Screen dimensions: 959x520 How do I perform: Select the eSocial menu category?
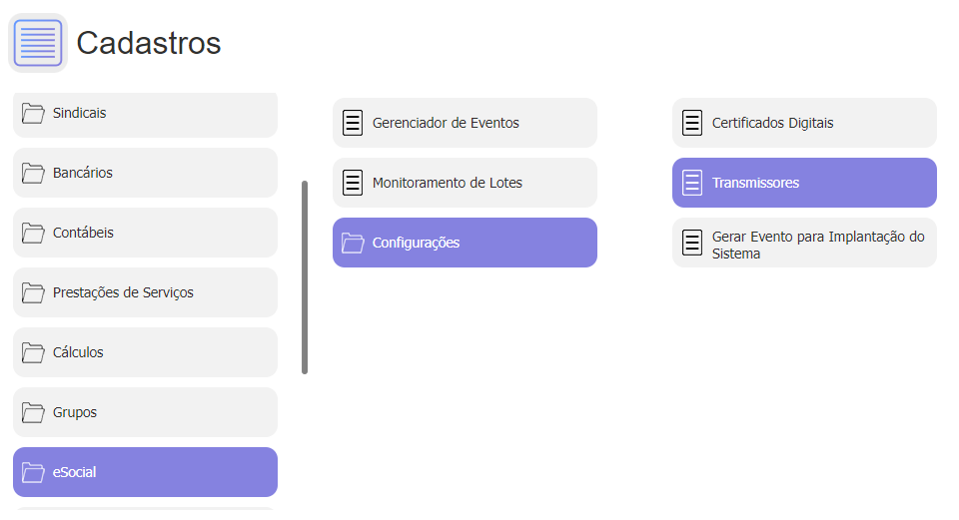coord(145,472)
